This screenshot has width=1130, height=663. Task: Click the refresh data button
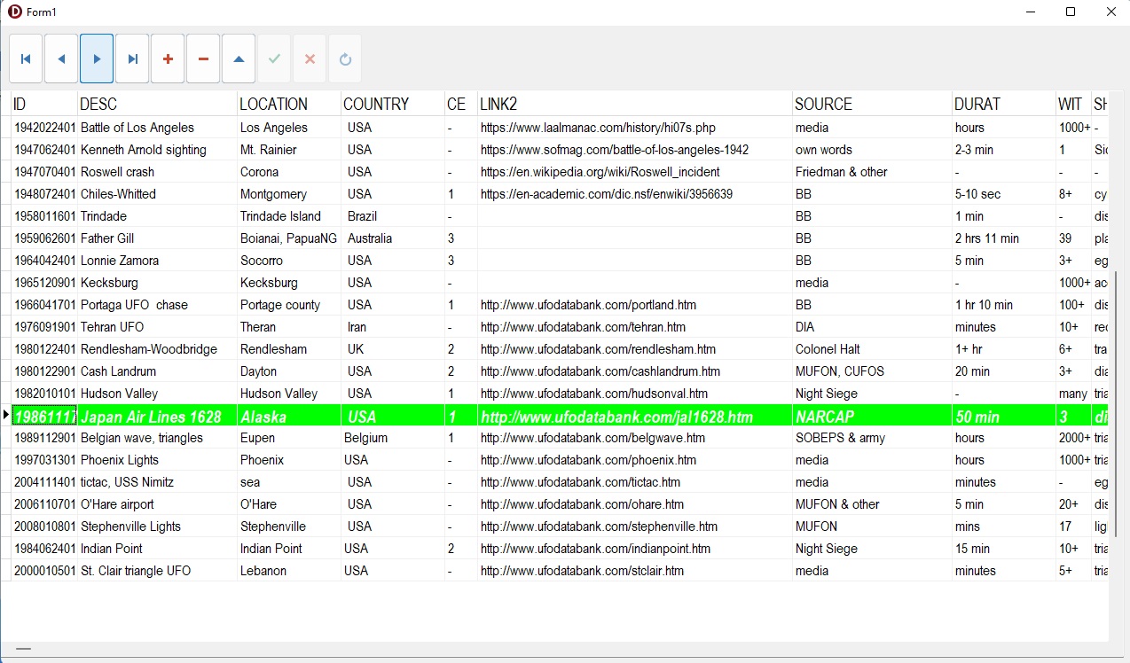coord(345,58)
